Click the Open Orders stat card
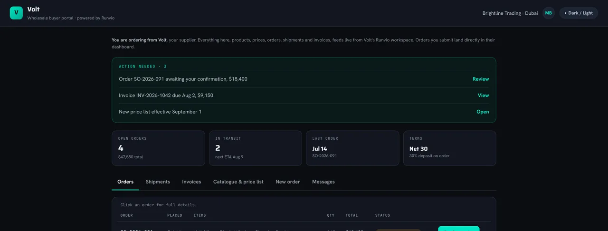The width and height of the screenshot is (608, 231). tap(158, 148)
